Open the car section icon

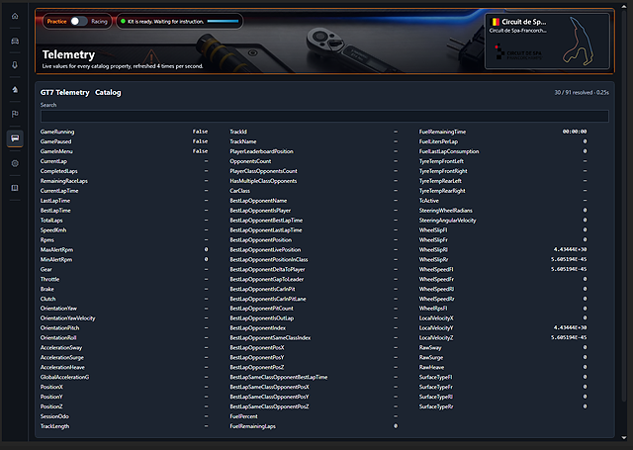pos(15,41)
